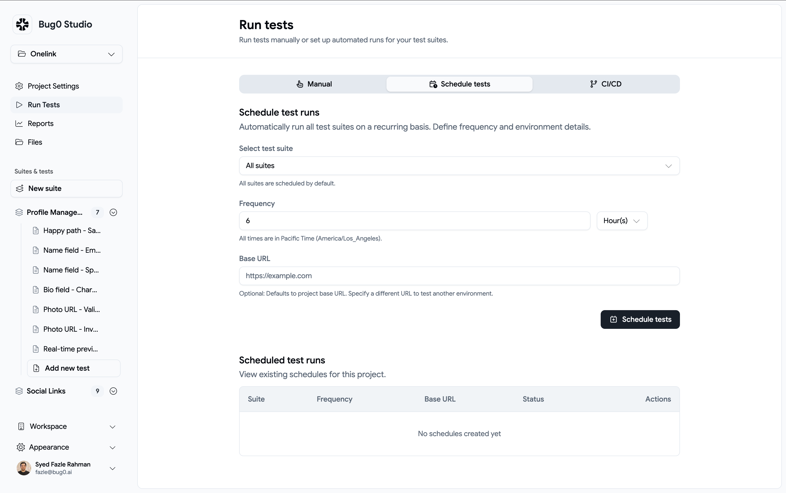Open Project Settings via gear icon
The height and width of the screenshot is (493, 786).
coord(19,86)
